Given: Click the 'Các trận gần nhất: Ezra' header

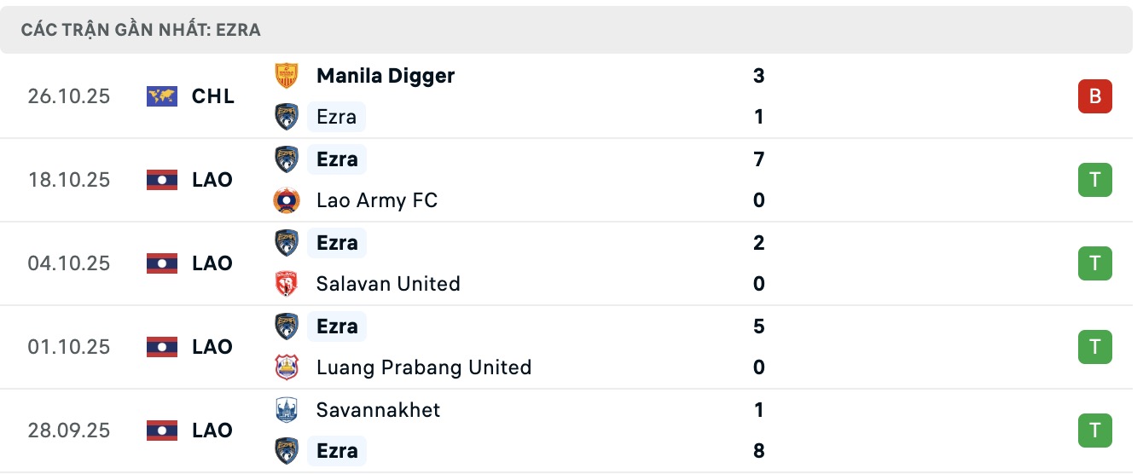Looking at the screenshot, I should [141, 30].
